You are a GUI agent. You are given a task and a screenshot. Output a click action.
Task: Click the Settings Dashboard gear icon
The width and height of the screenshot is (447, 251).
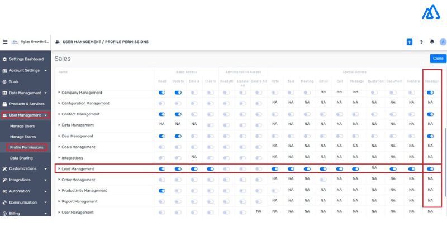pyautogui.click(x=4, y=59)
